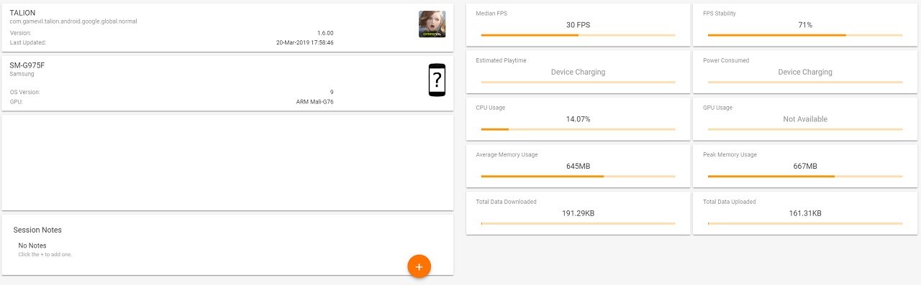Select the Average Memory Usage card
Viewport: 921px width, 285px height.
[578, 166]
